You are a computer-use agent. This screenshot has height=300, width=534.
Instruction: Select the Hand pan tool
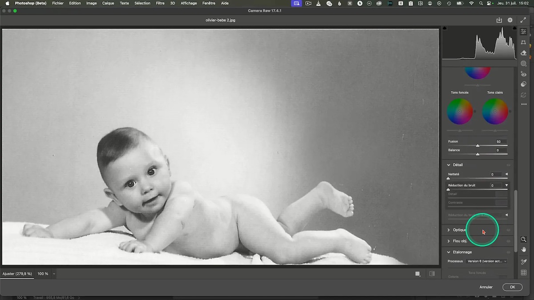click(524, 250)
